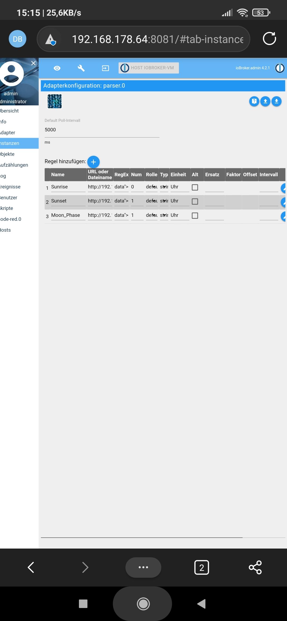Toggle the Alt checkbox for Sunset
Image resolution: width=287 pixels, height=621 pixels.
195,201
